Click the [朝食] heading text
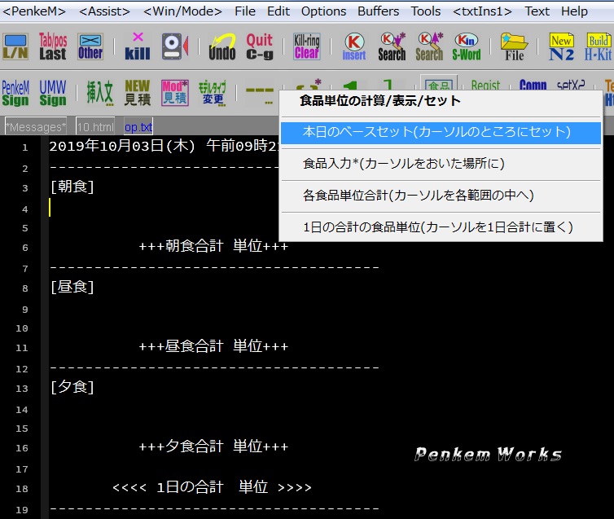Image resolution: width=614 pixels, height=519 pixels. click(72, 187)
